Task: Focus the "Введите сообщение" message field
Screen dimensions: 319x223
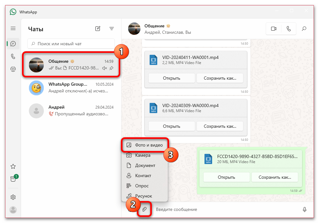Action: [x=226, y=209]
